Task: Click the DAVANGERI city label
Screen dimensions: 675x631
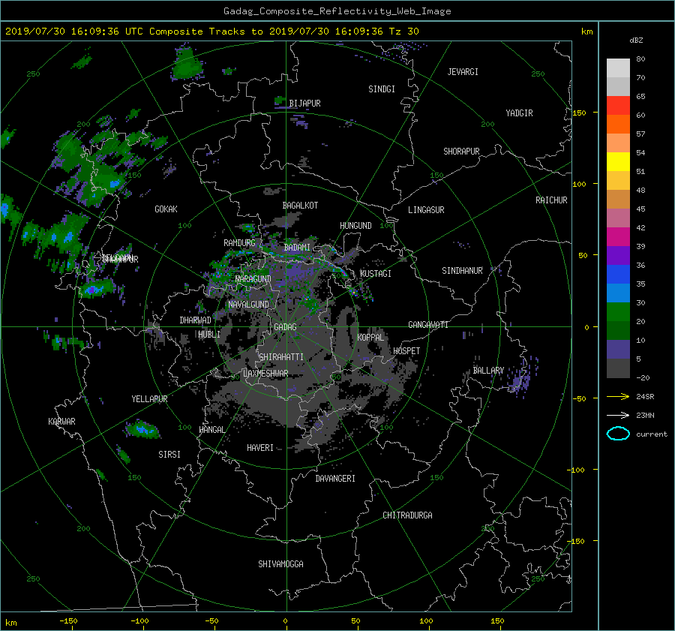Action: pos(335,479)
